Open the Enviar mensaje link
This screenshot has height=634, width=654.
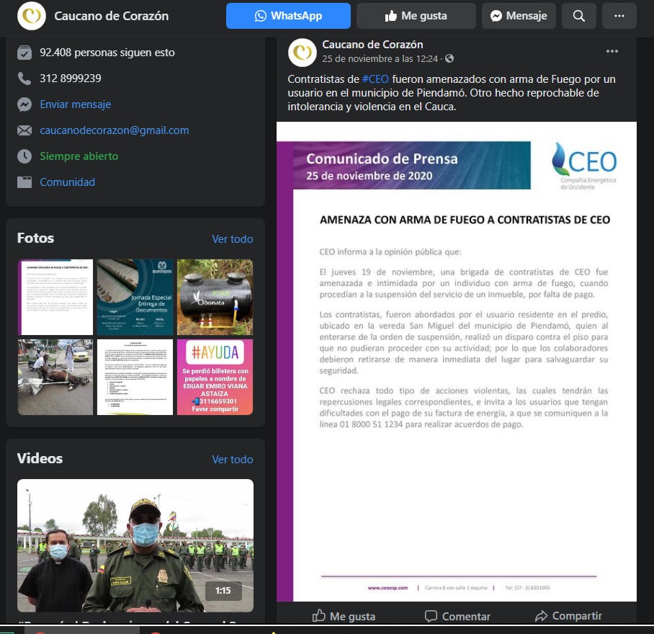76,104
